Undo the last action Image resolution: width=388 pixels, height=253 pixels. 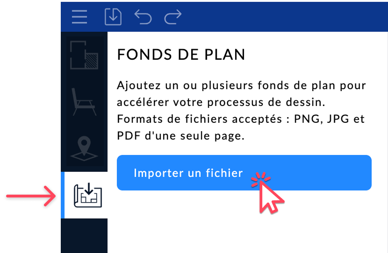coord(143,17)
